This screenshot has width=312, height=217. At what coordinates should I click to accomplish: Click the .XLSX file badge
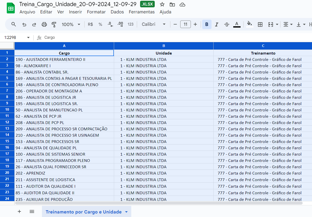pos(147,4)
